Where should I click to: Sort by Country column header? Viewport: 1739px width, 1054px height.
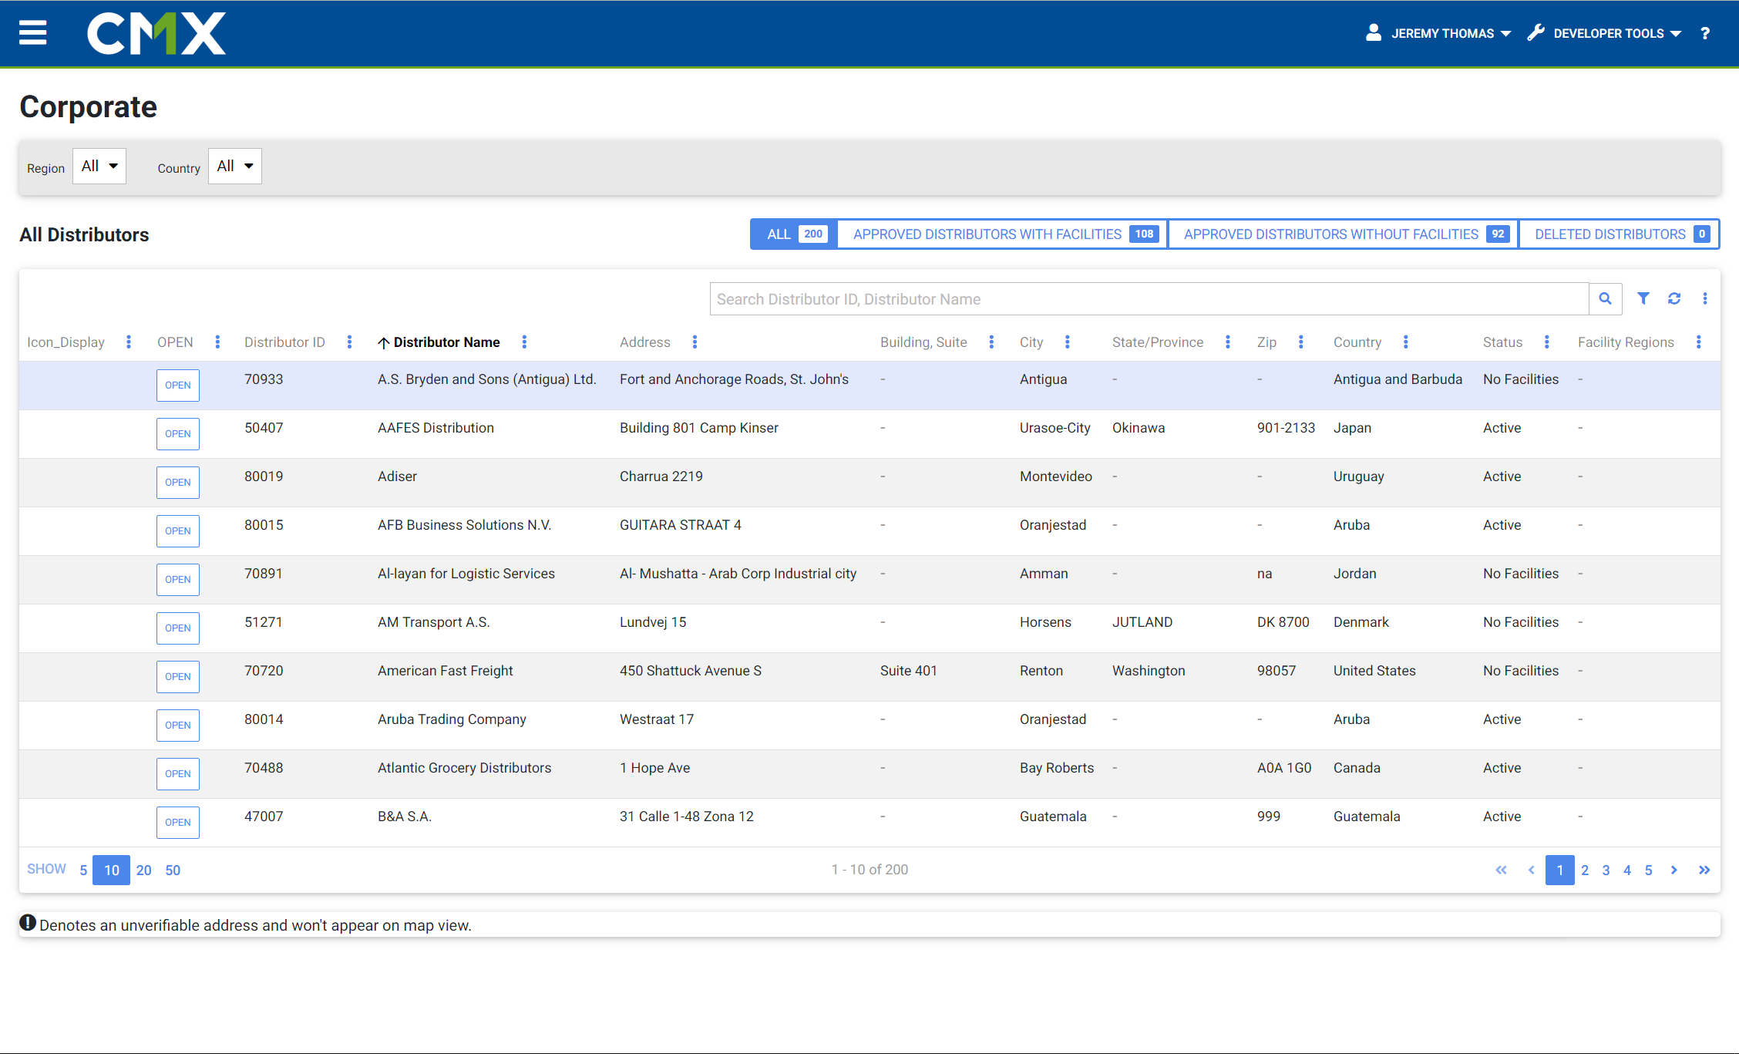(1357, 342)
